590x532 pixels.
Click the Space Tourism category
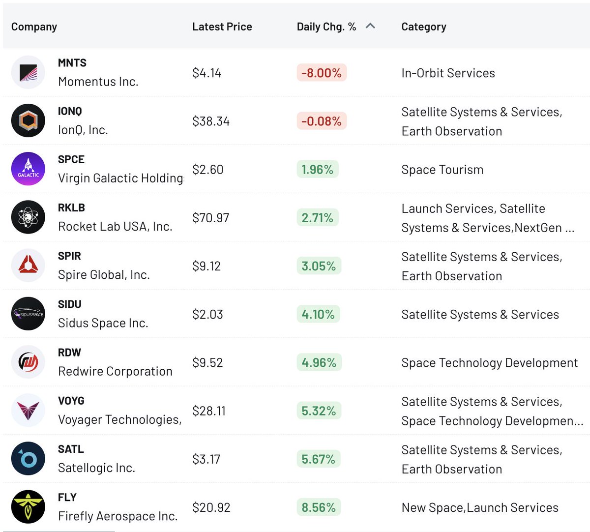point(442,170)
